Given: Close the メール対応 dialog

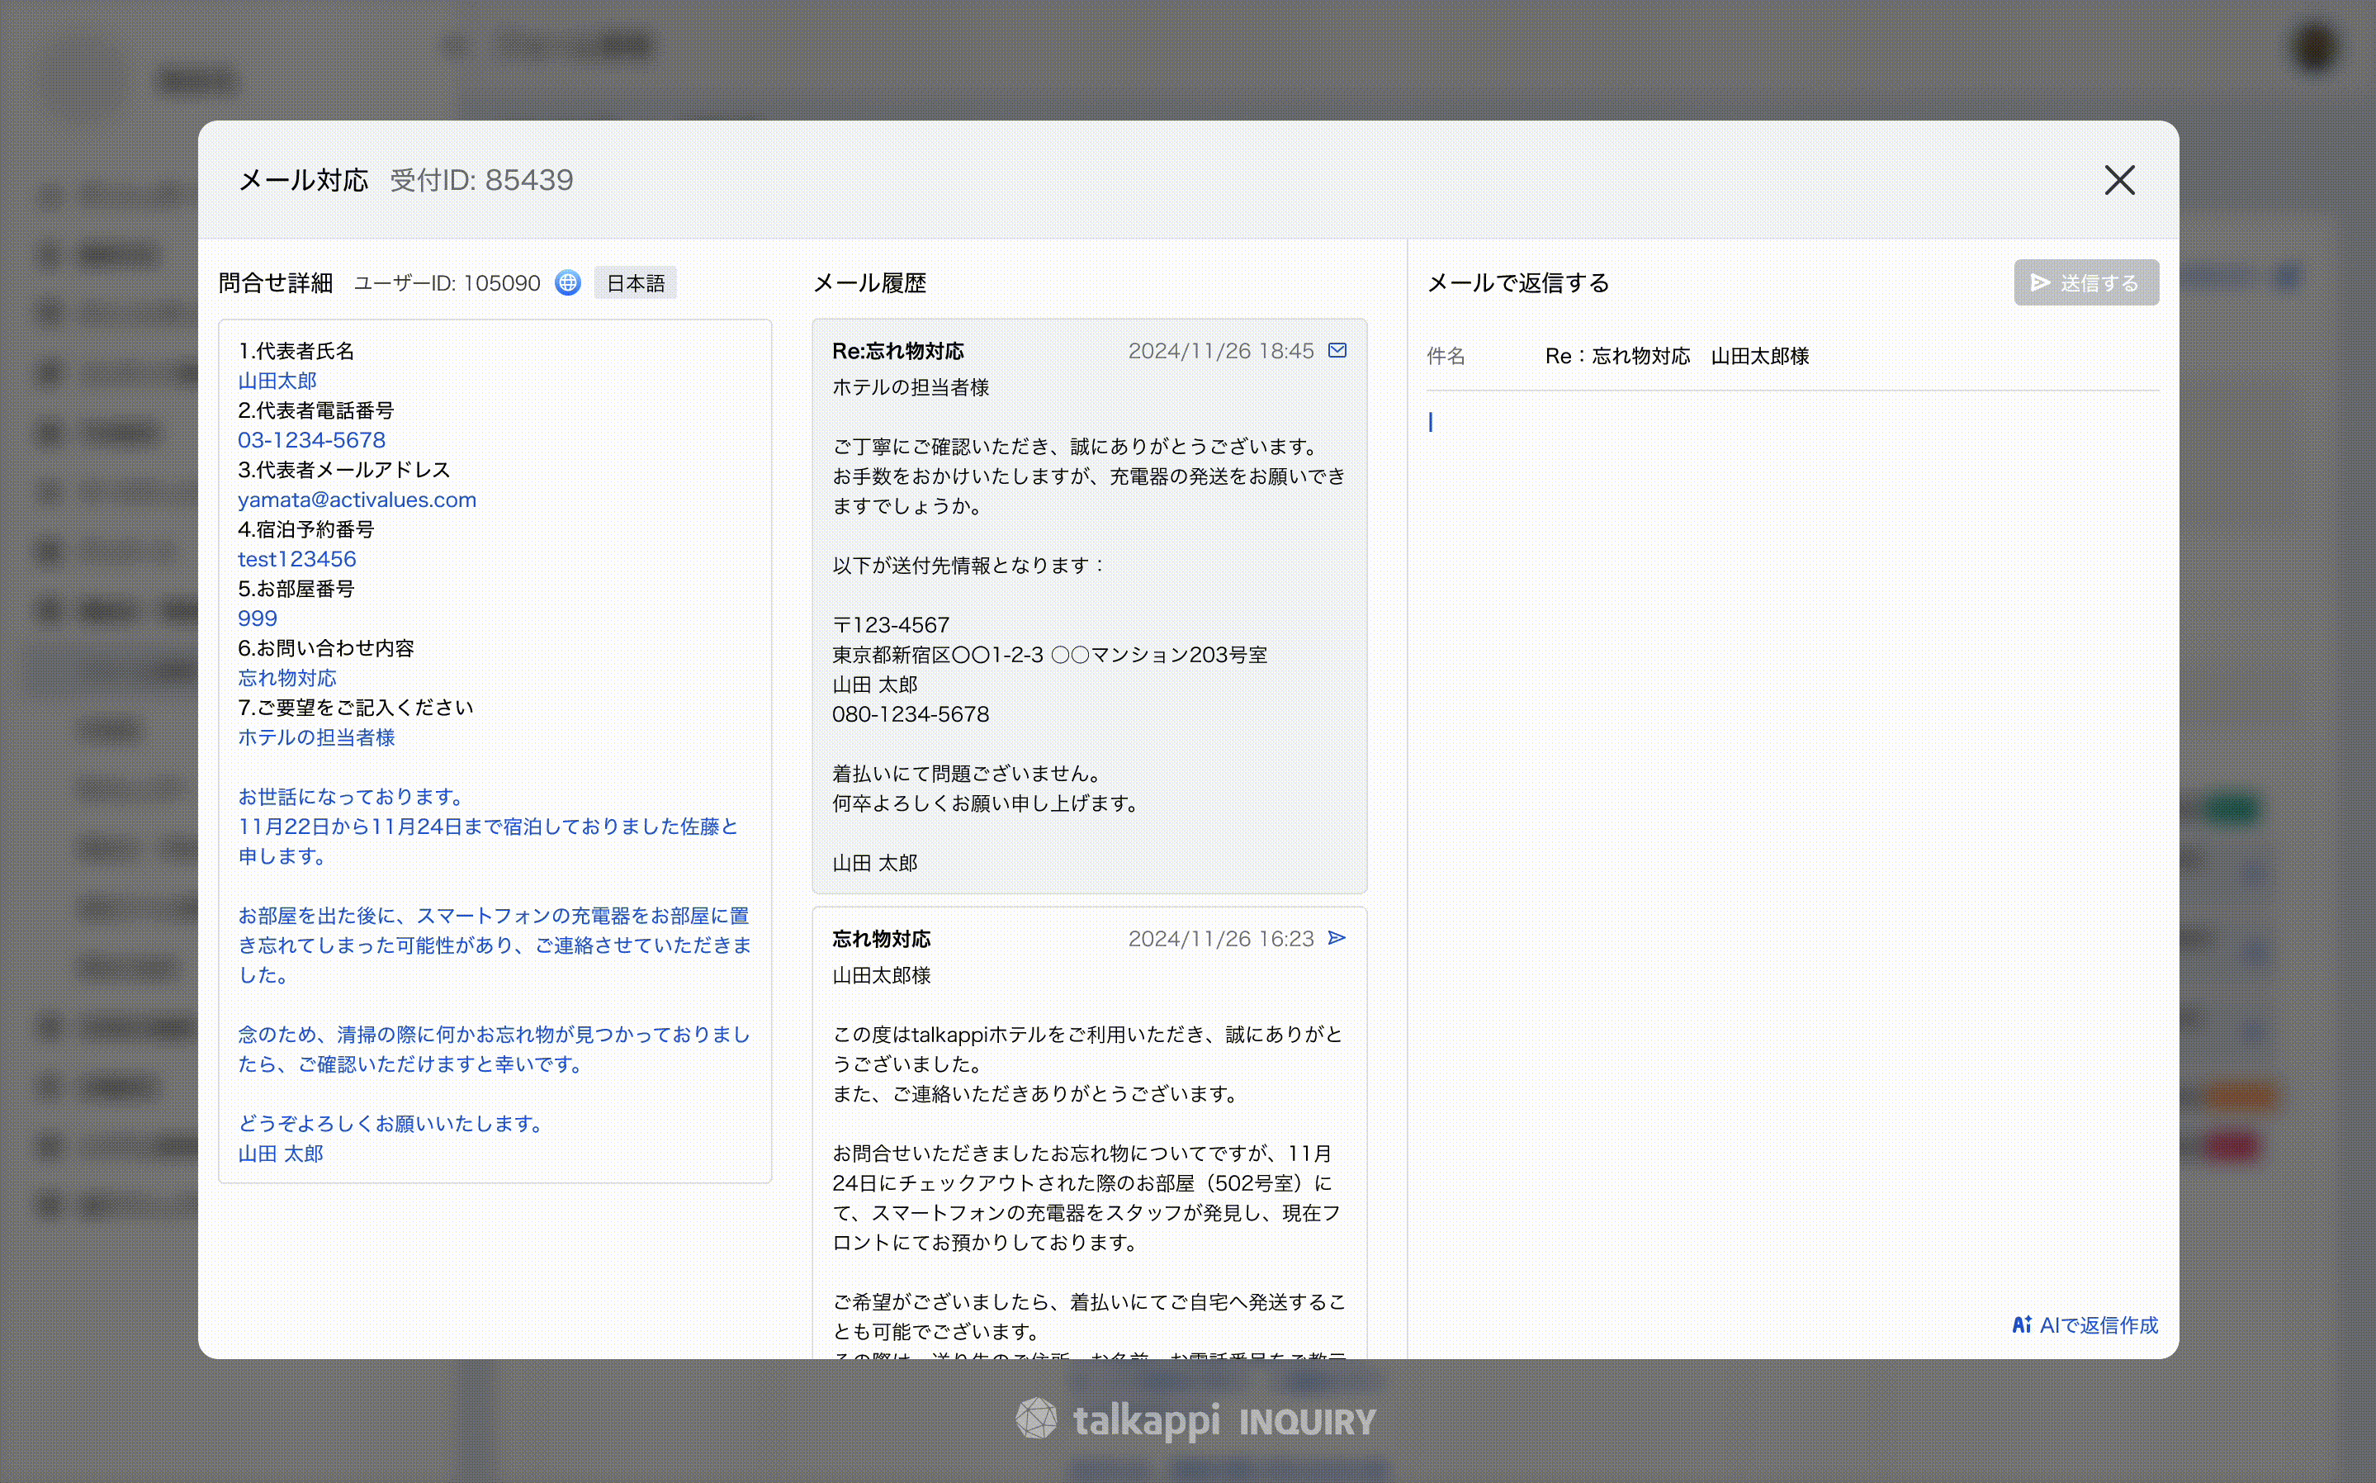Looking at the screenshot, I should [x=2118, y=181].
